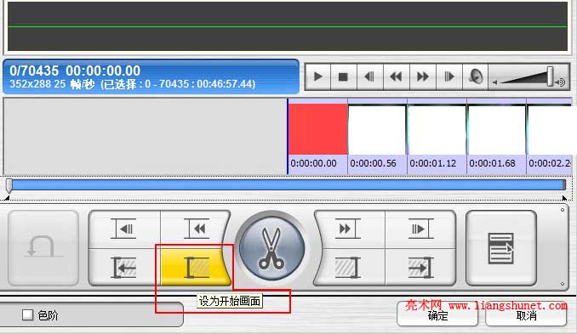Click the volume slider handle
The height and width of the screenshot is (334, 577).
coord(550,76)
